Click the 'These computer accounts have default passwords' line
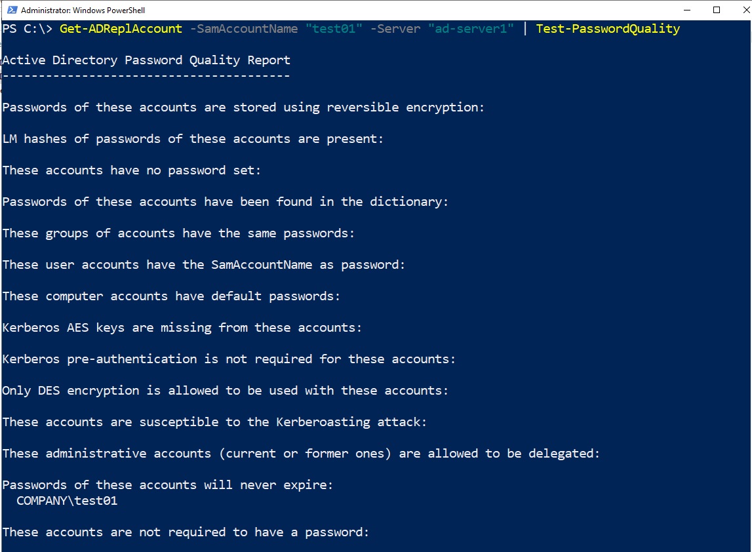Screen dimensions: 752x552 (x=171, y=296)
